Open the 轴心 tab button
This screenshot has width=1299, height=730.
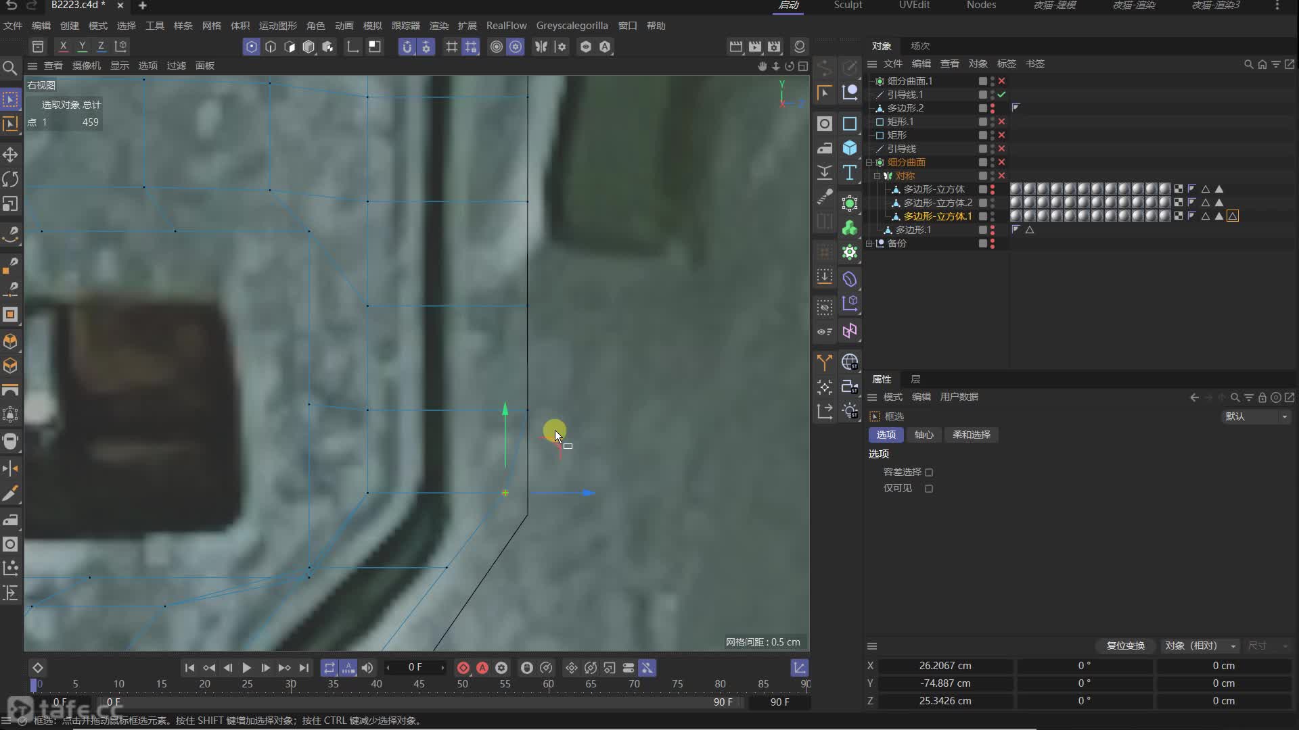click(x=924, y=435)
